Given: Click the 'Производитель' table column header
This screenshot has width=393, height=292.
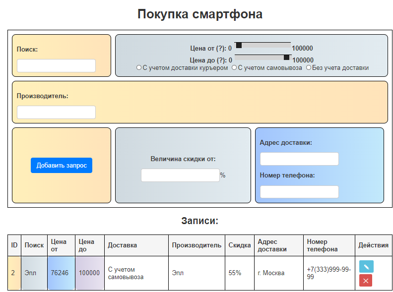Looking at the screenshot, I should pos(196,245).
